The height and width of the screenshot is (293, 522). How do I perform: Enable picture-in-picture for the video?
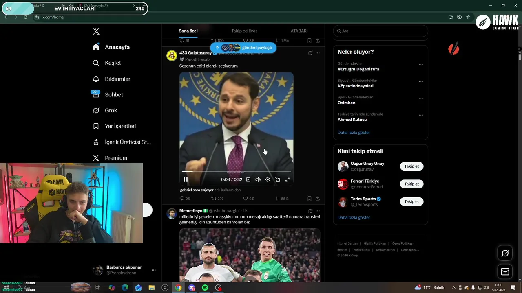pyautogui.click(x=278, y=179)
